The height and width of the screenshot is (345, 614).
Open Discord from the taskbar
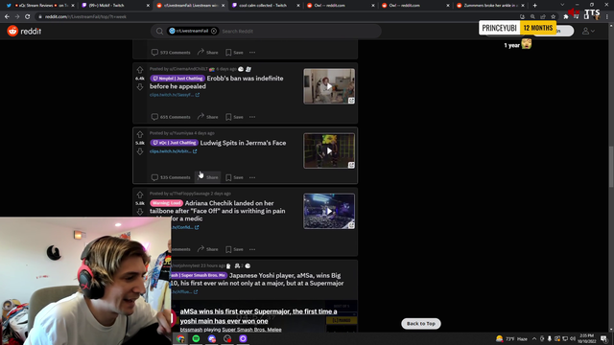[212, 338]
